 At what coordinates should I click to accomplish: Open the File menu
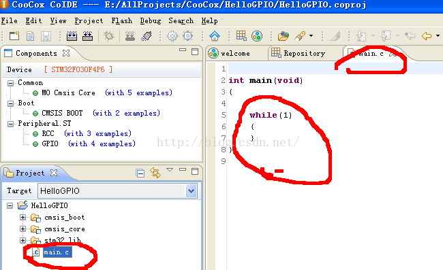coord(9,21)
